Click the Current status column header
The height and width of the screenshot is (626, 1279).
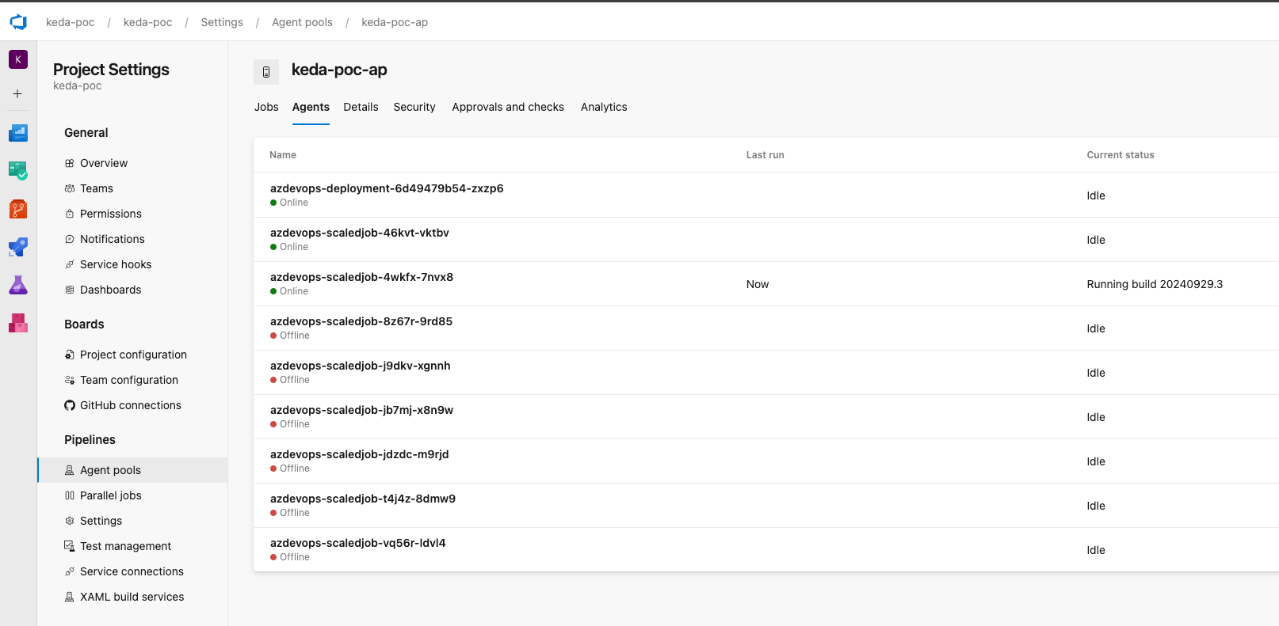[1121, 155]
